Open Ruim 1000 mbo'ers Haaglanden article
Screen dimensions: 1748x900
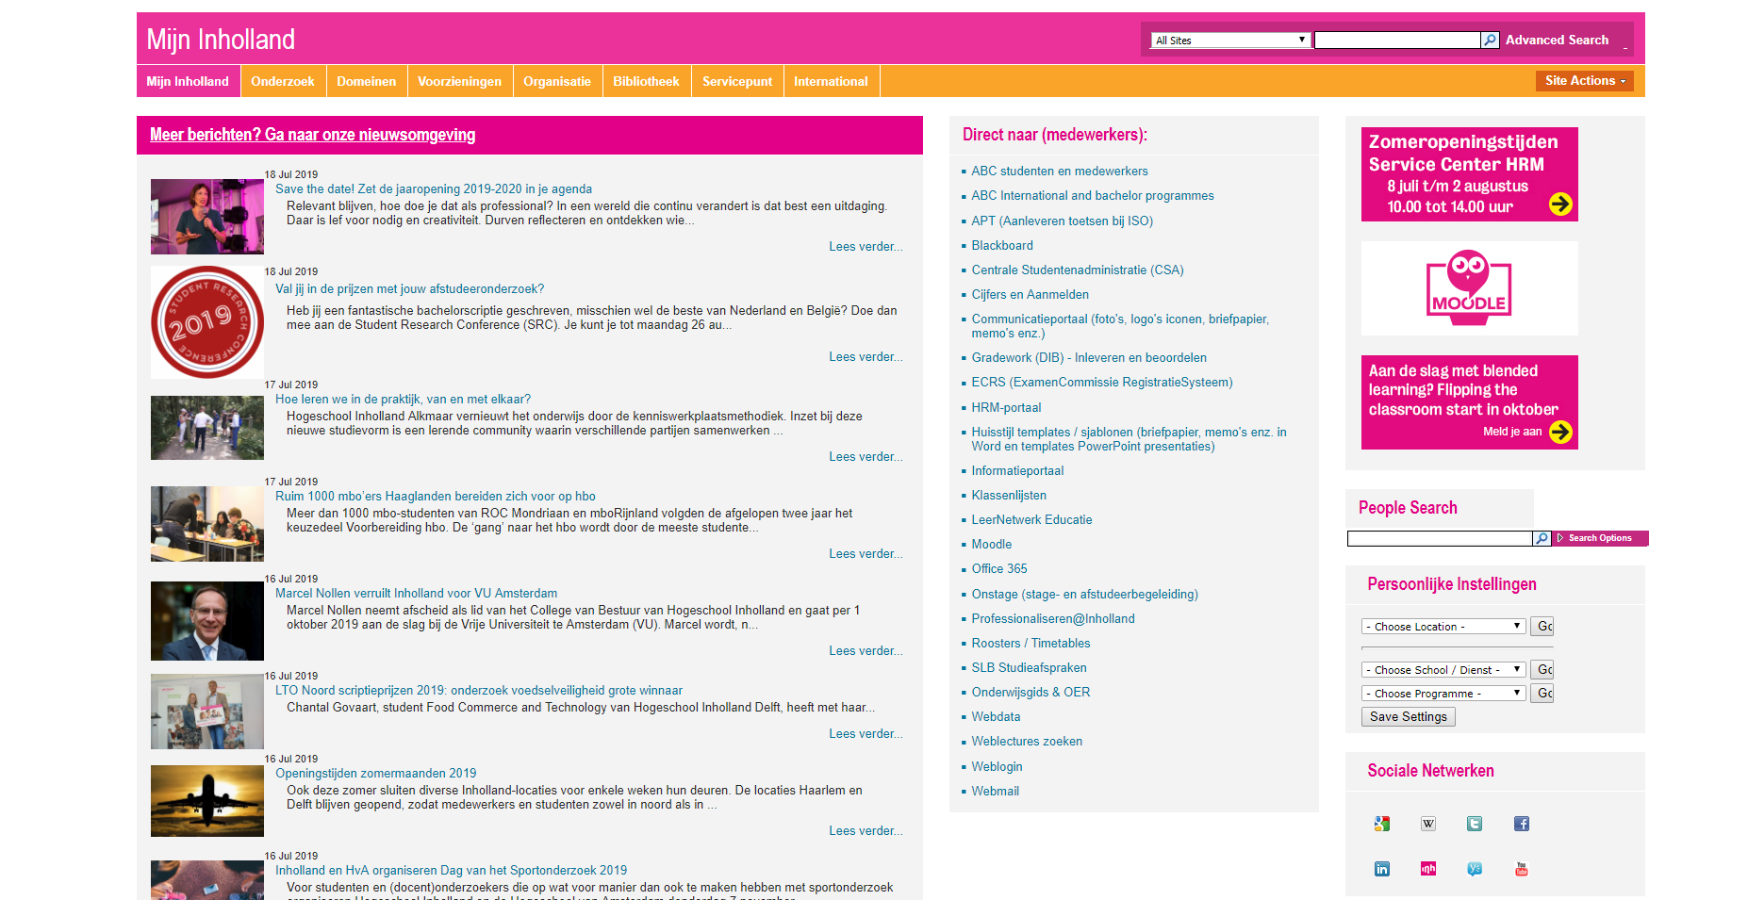[436, 497]
